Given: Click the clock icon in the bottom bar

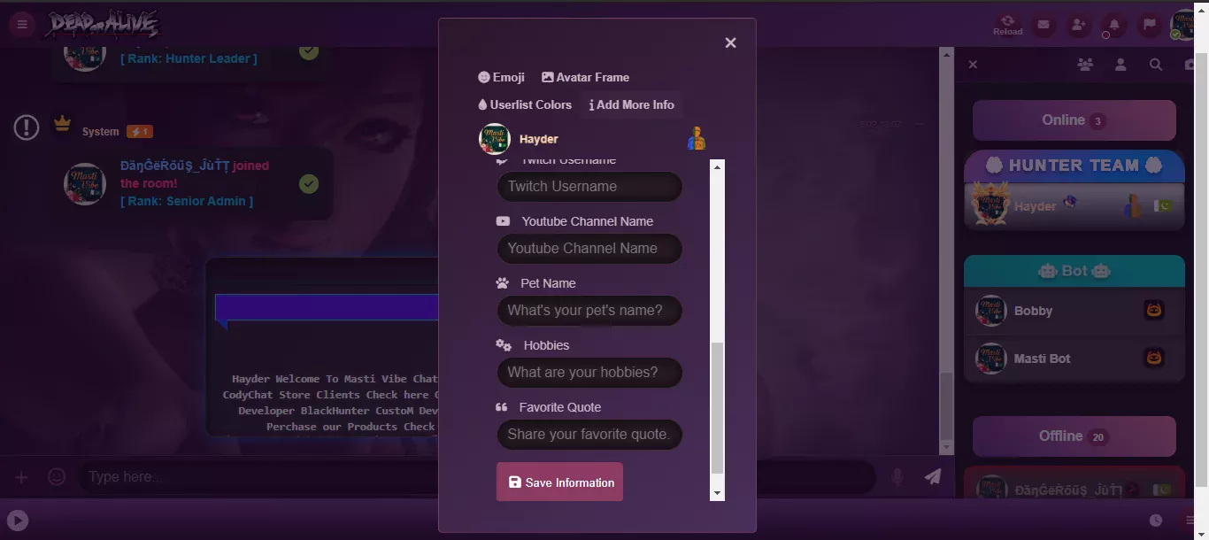Looking at the screenshot, I should 1156,521.
